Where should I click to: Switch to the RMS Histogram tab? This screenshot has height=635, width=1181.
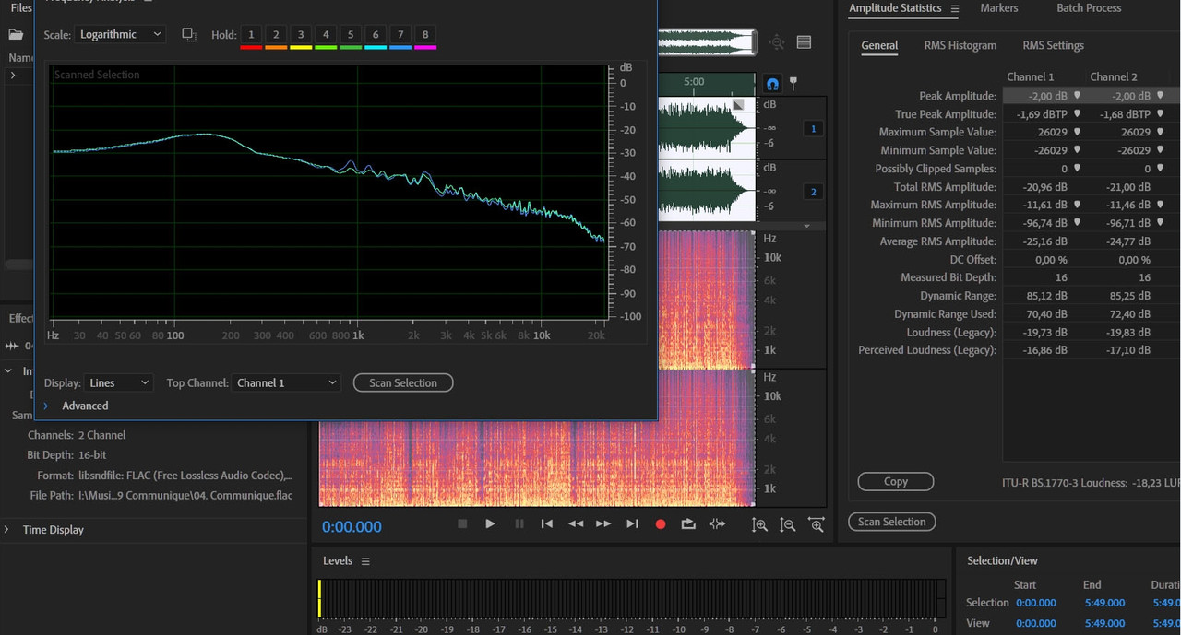960,45
